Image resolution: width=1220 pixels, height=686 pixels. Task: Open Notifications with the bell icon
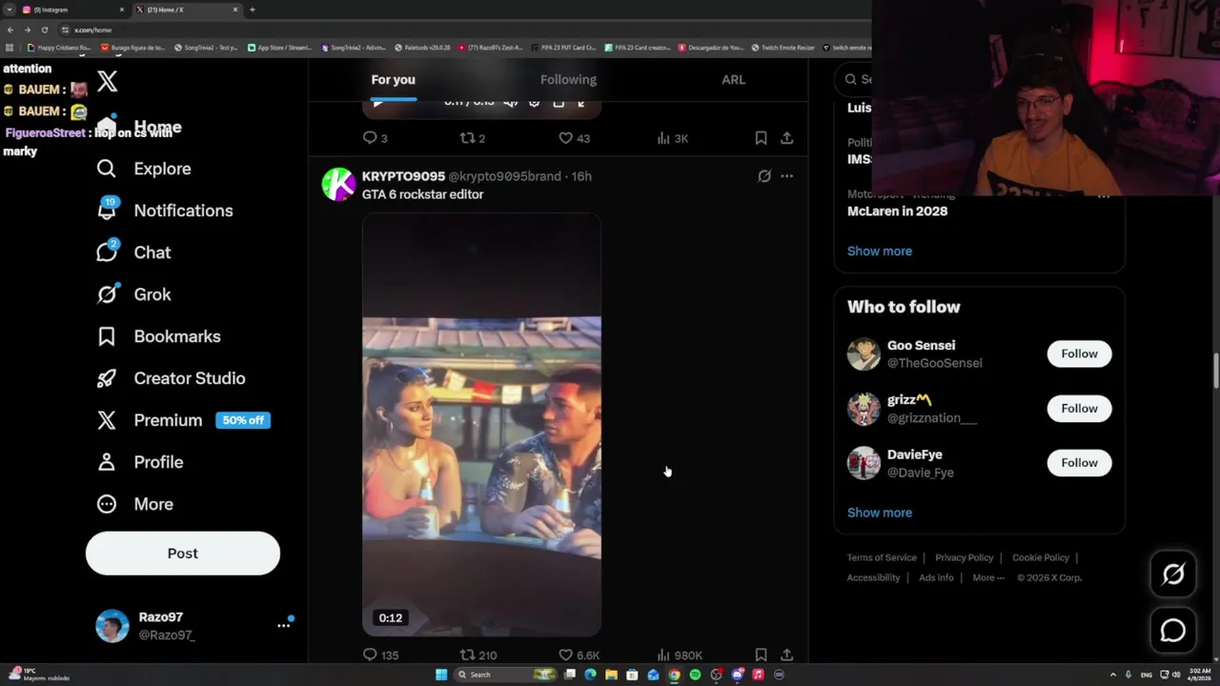165,211
